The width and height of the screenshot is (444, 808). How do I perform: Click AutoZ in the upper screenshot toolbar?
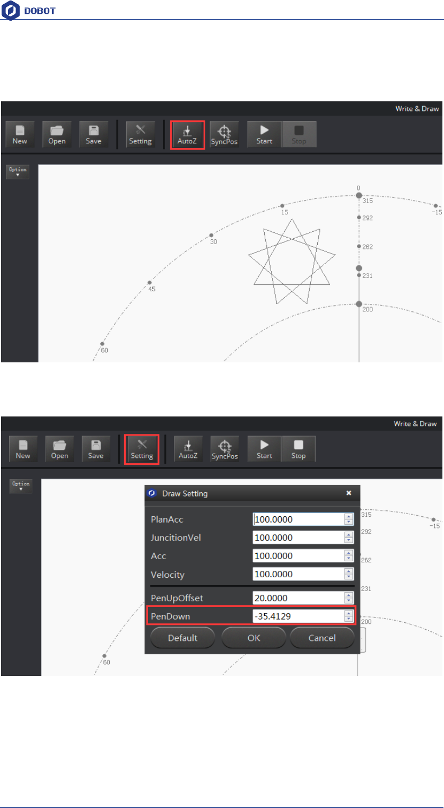[187, 135]
